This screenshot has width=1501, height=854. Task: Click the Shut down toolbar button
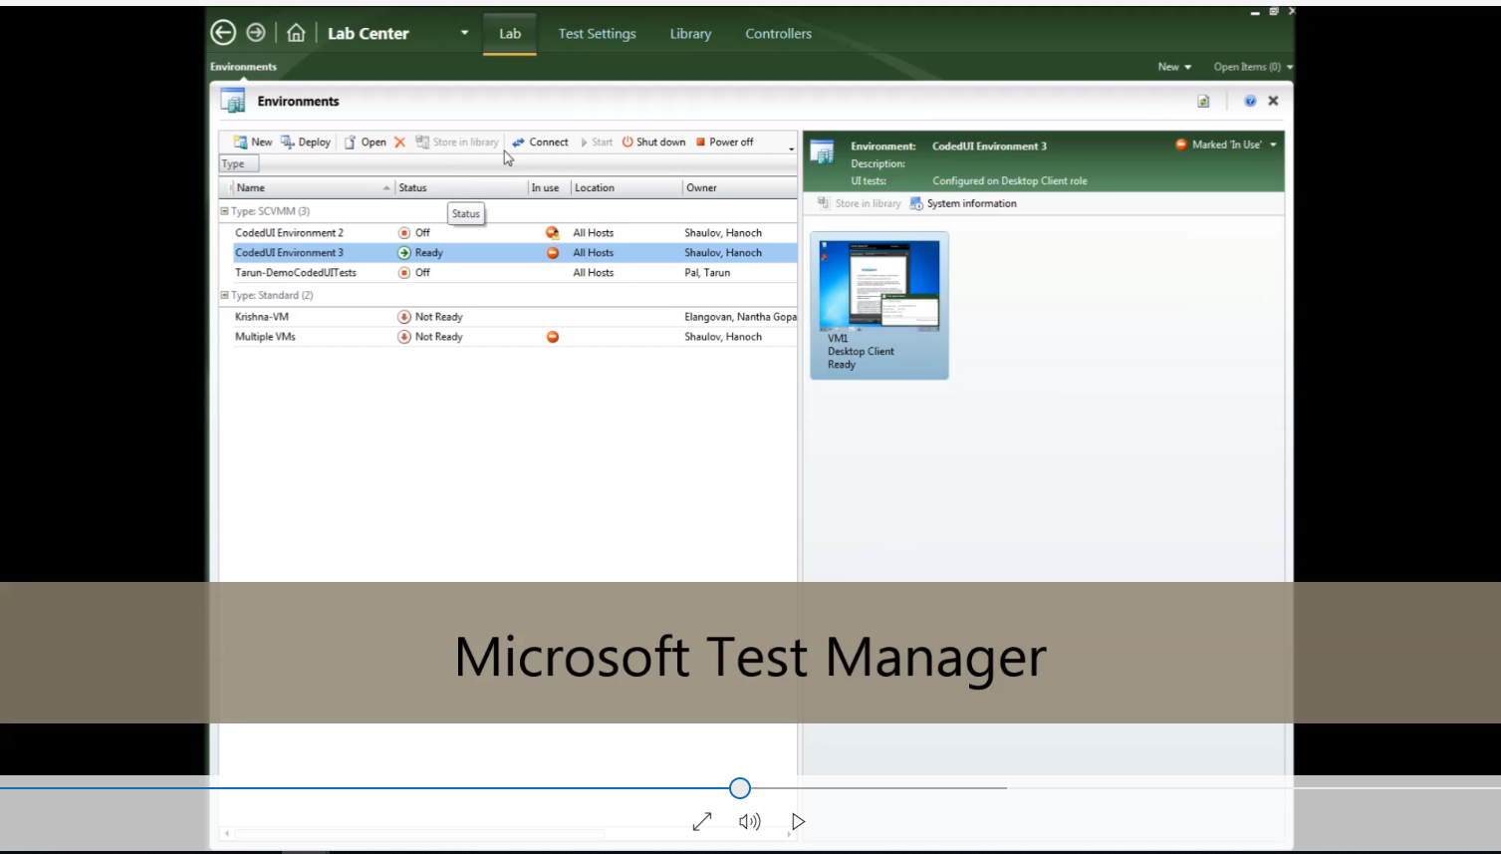(x=653, y=142)
